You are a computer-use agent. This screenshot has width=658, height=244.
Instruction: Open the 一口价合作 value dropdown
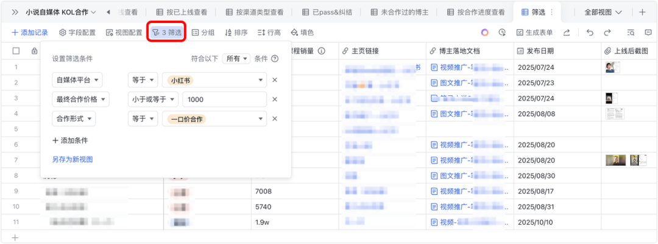click(x=214, y=118)
